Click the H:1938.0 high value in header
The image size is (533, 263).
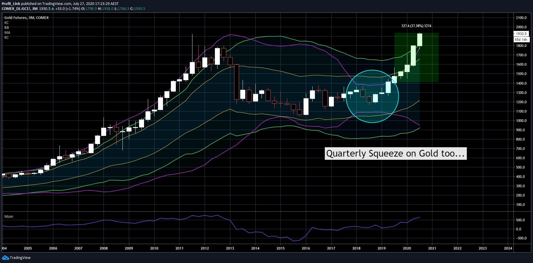point(106,9)
